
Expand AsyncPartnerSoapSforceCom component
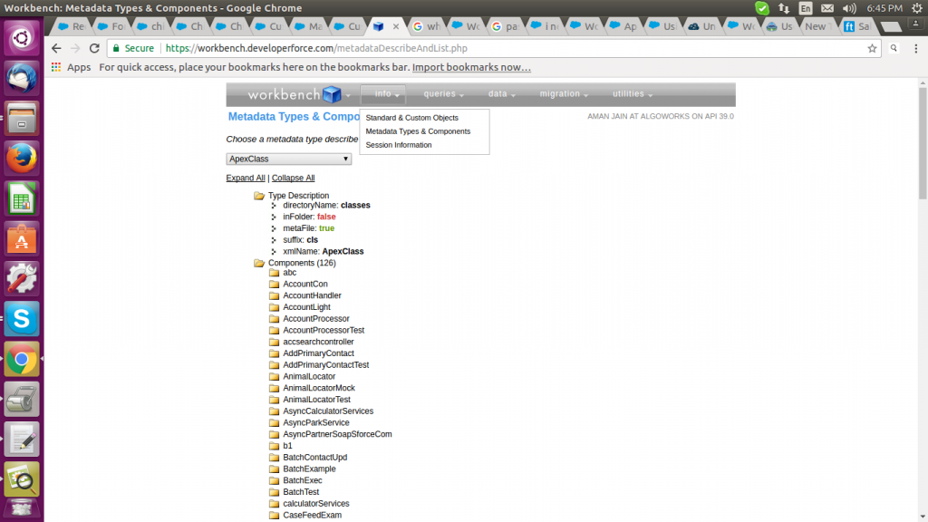[274, 434]
